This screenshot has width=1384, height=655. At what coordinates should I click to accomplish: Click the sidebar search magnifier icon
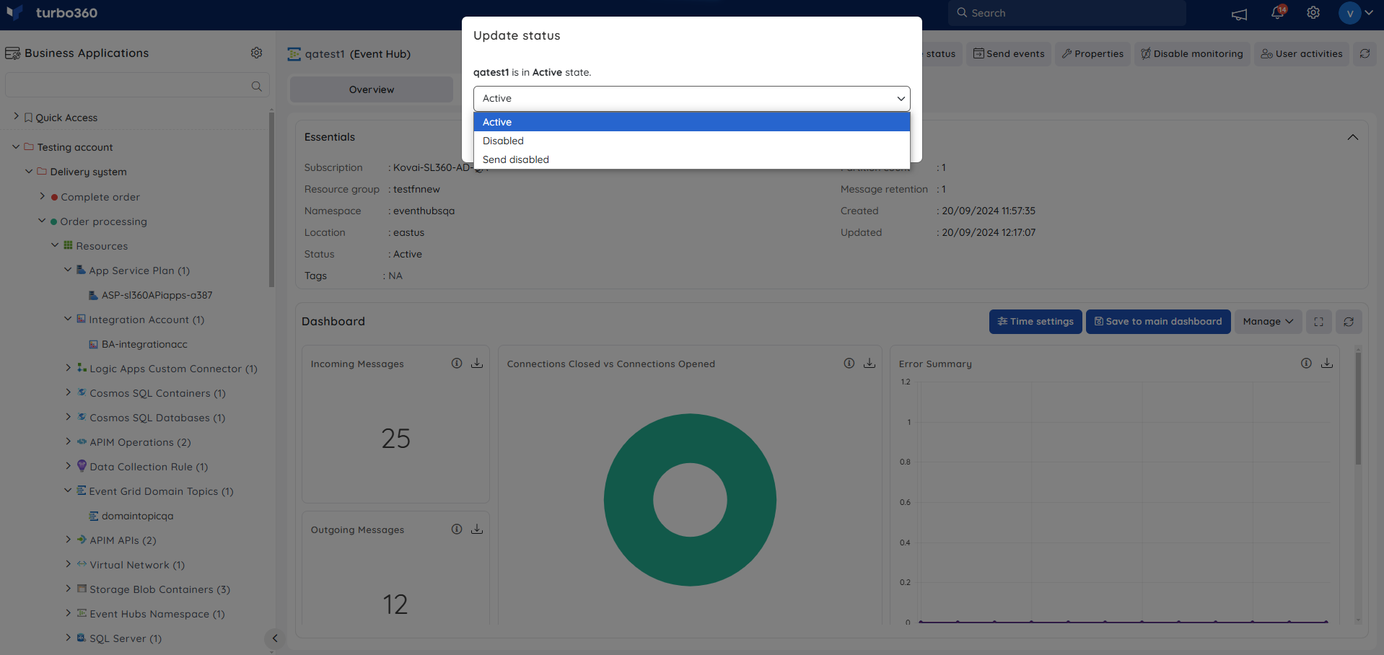(x=256, y=86)
